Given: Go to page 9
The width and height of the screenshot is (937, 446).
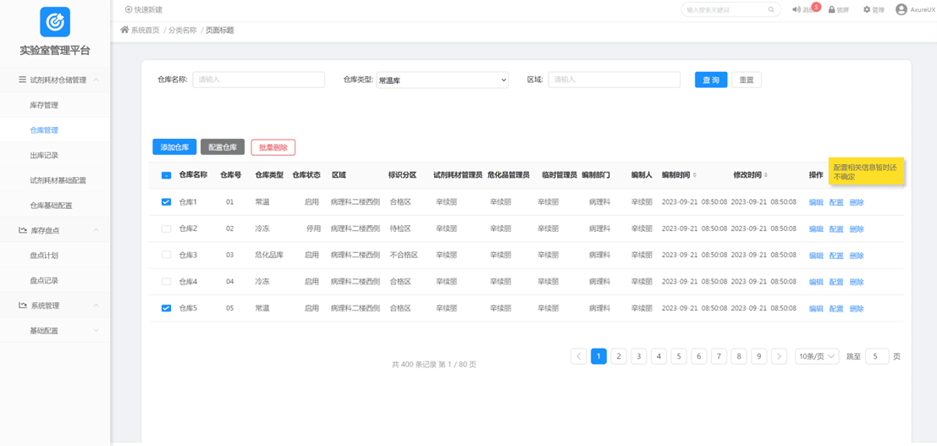Looking at the screenshot, I should pyautogui.click(x=759, y=356).
